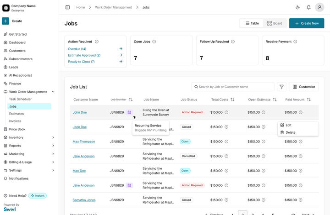Go to Work Order Management breadcrumb
The height and width of the screenshot is (215, 330).
tap(114, 7)
